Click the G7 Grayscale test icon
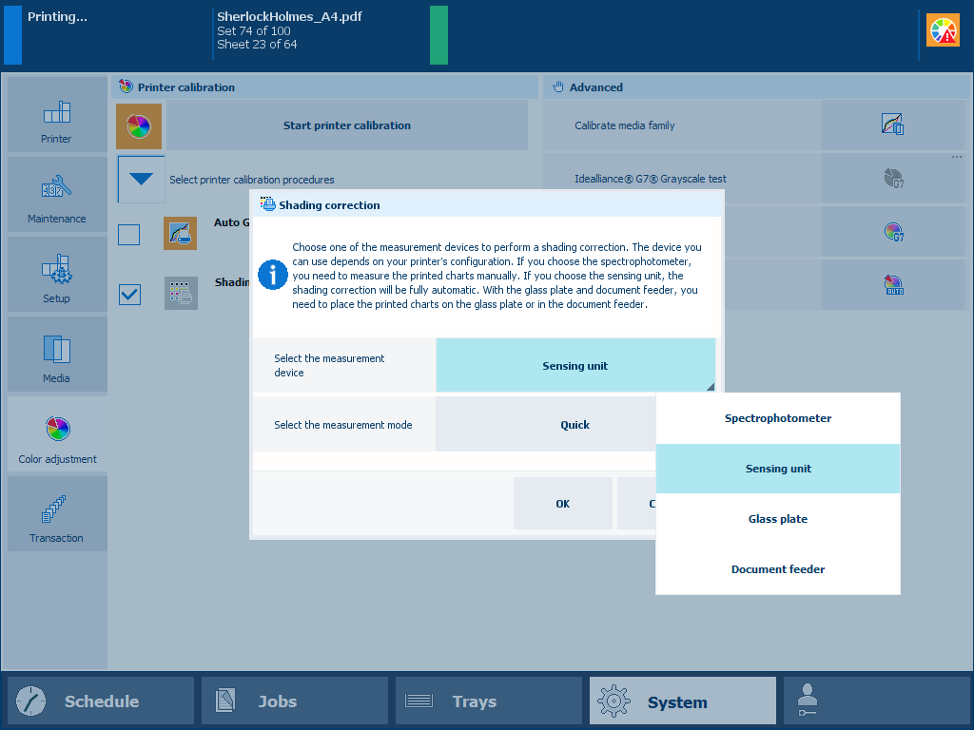Screen dimensions: 974x730 coord(892,179)
